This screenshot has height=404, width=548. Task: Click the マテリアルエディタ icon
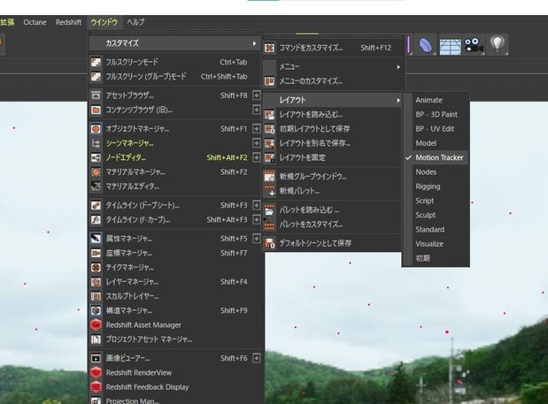click(x=96, y=187)
